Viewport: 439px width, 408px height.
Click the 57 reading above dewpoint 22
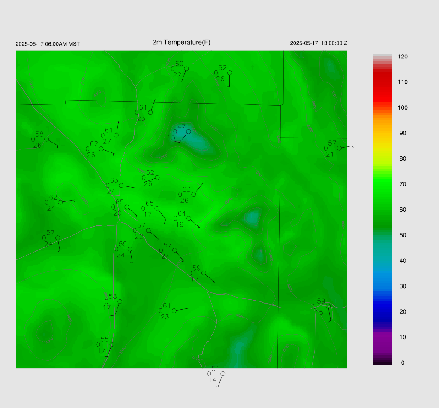pyautogui.click(x=141, y=226)
